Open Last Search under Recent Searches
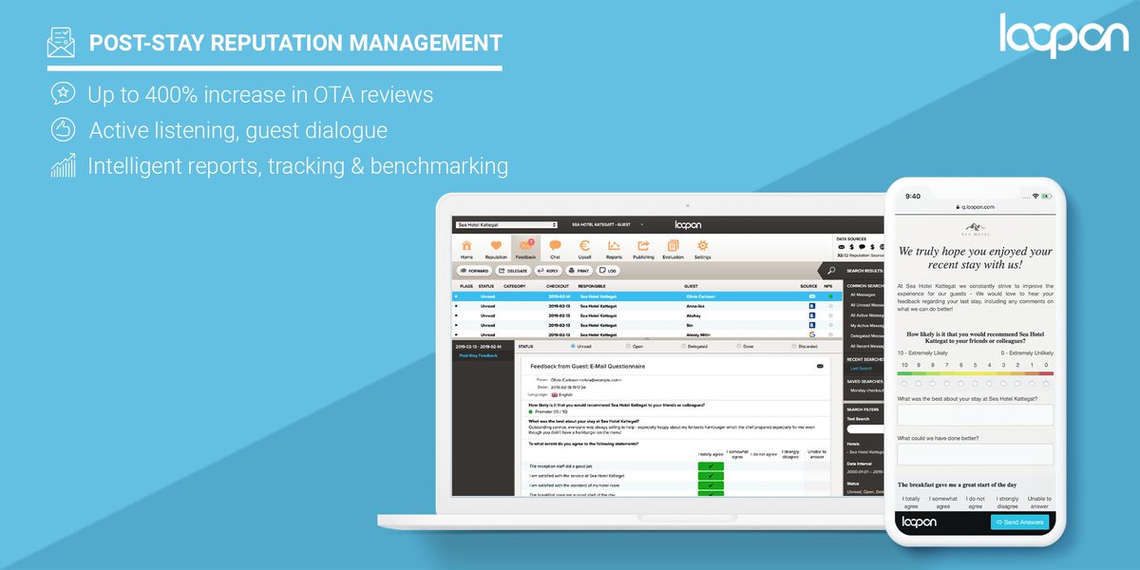Screen dimensions: 1140x570 click(861, 369)
